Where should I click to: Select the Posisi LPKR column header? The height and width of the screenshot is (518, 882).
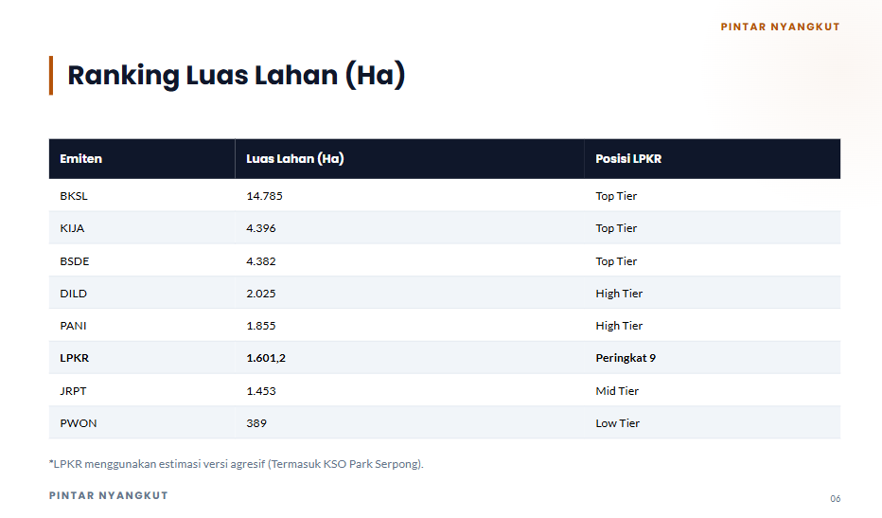tap(628, 159)
